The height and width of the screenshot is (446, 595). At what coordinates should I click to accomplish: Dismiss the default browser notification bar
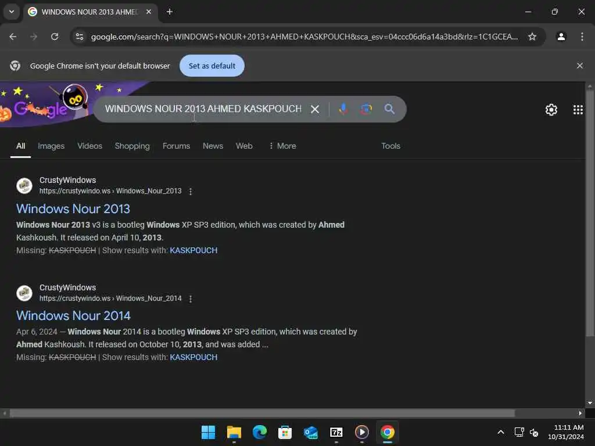(579, 66)
